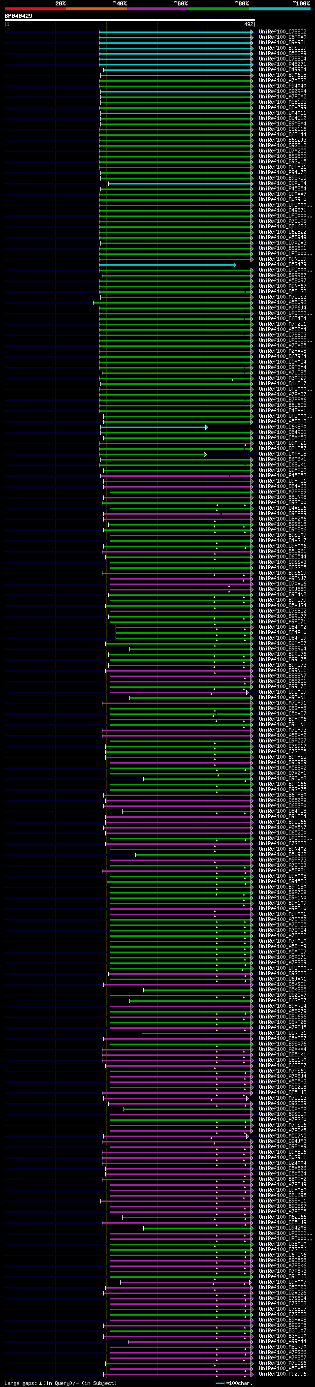Select the UniRef100_Q3EAG0 label

tap(282, 1244)
